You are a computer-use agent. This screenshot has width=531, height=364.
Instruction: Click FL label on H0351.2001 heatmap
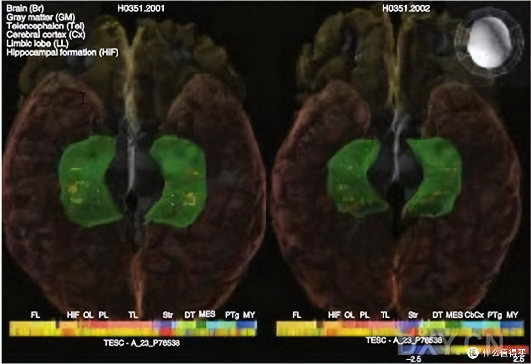35,315
